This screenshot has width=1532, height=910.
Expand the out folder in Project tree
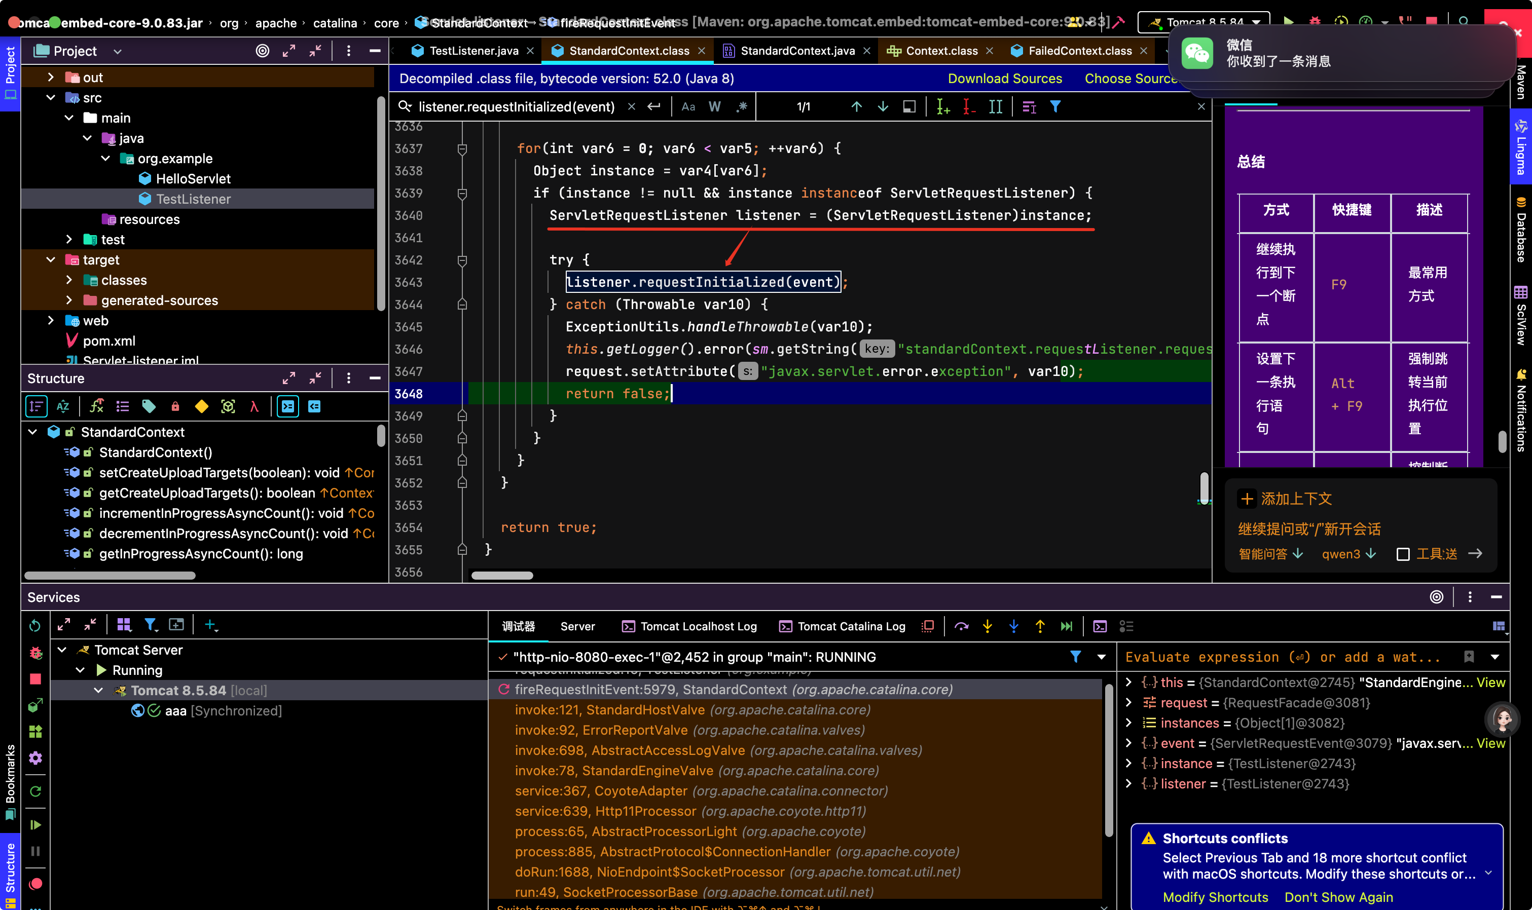coord(51,77)
